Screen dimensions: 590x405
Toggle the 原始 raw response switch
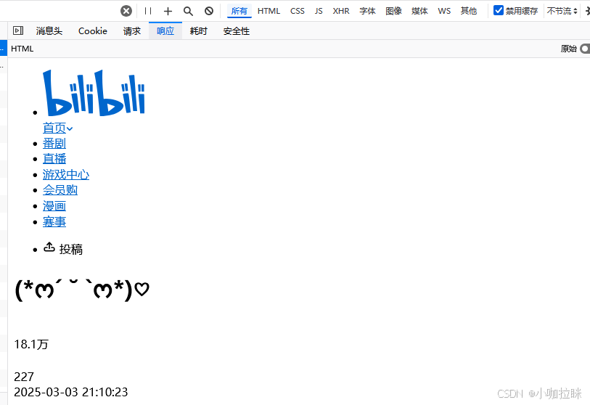click(586, 49)
